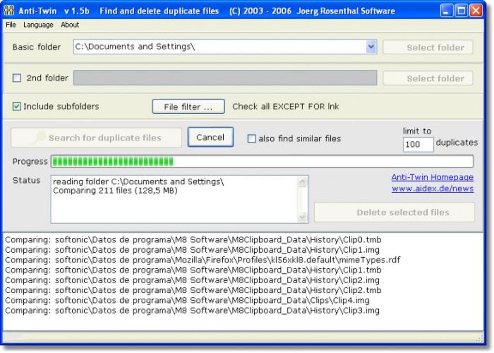This screenshot has width=494, height=353.
Task: Select log line ending History\Clip1.img
Action: pyautogui.click(x=192, y=250)
